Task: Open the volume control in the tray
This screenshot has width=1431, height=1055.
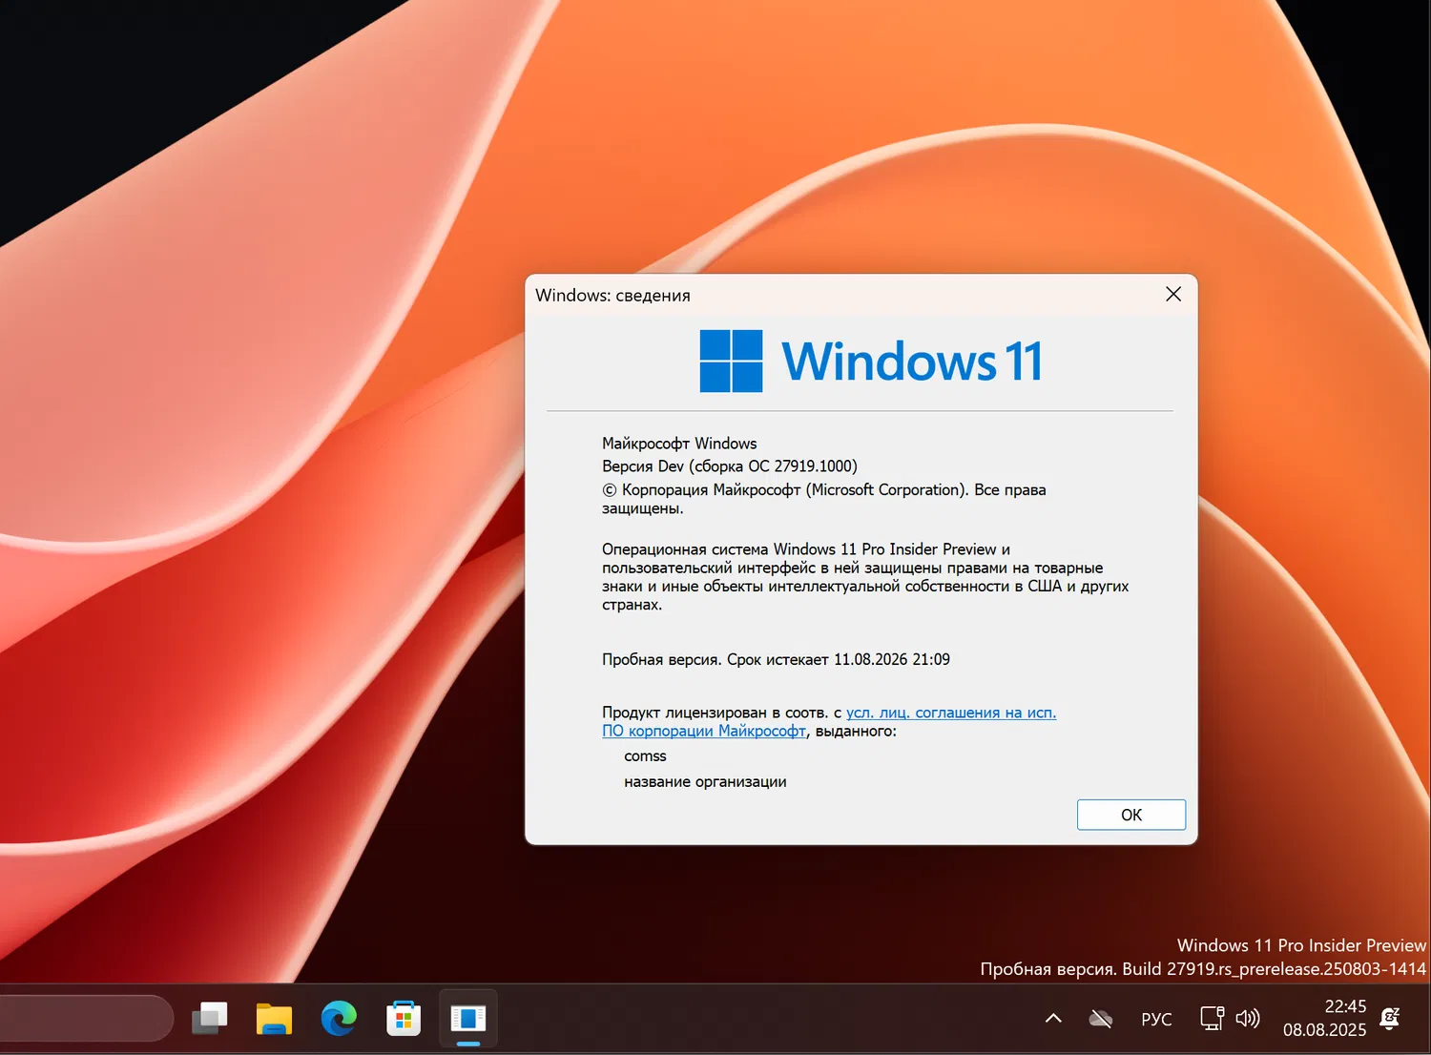Action: 1248,1018
